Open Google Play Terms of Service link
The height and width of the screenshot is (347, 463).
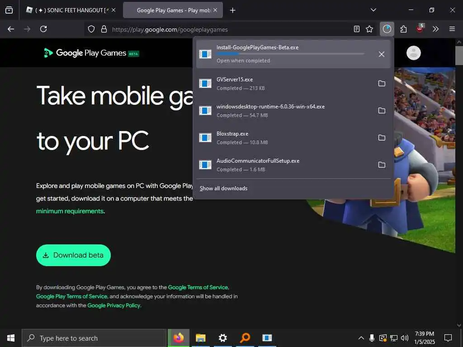pyautogui.click(x=71, y=296)
